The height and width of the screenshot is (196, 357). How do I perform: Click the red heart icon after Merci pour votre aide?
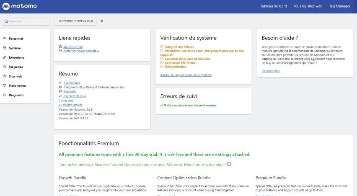click(x=229, y=164)
